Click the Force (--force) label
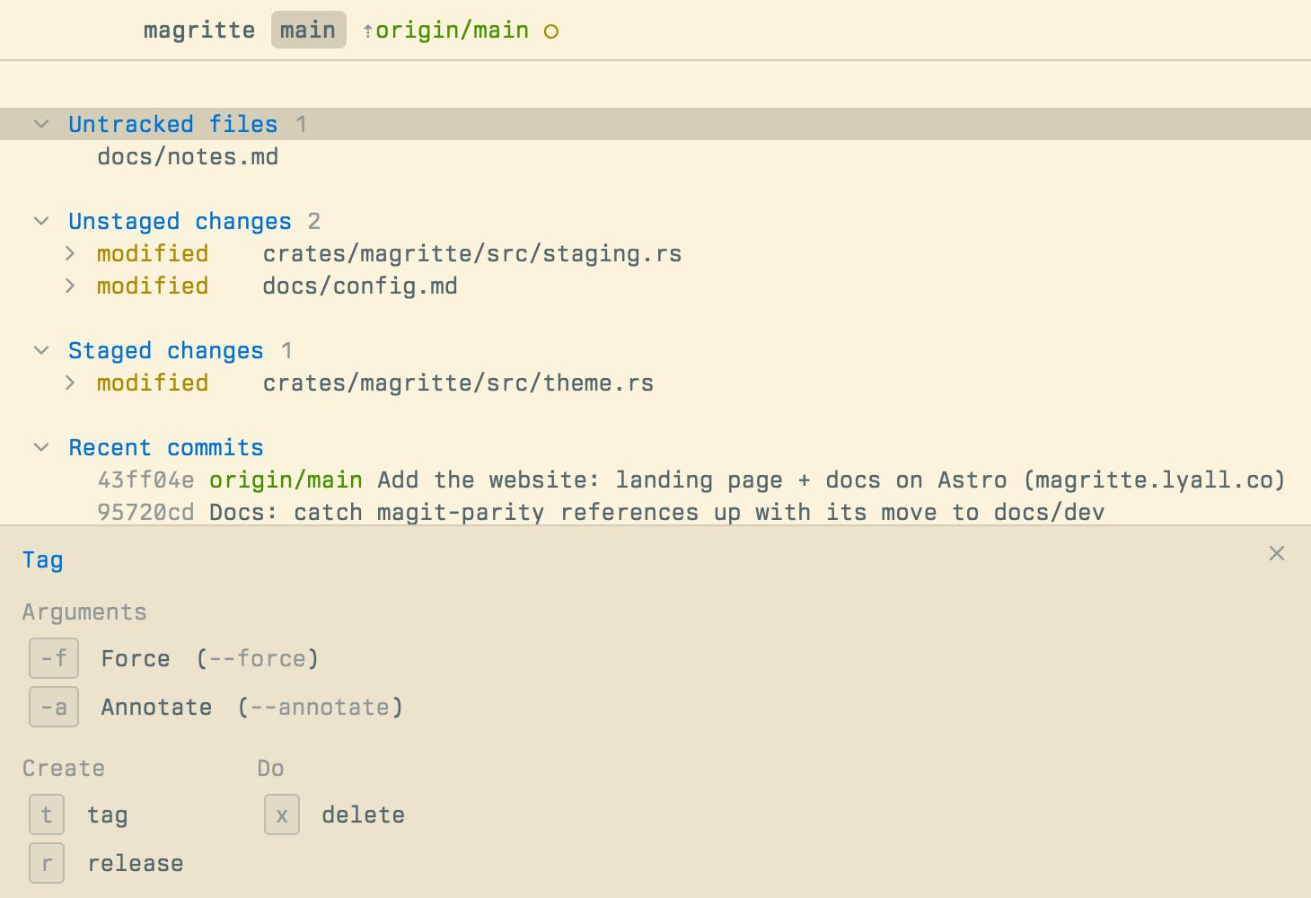Screen dimensions: 1311x898 pyautogui.click(x=210, y=658)
